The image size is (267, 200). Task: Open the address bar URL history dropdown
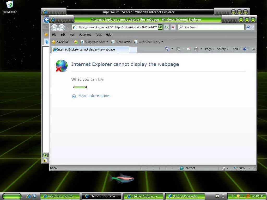coord(160,27)
